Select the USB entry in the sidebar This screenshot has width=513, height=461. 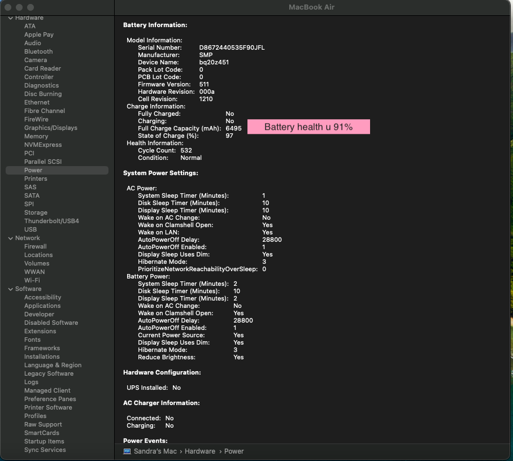(31, 230)
